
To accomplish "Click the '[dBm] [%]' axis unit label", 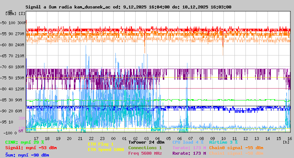I will 15,14.
